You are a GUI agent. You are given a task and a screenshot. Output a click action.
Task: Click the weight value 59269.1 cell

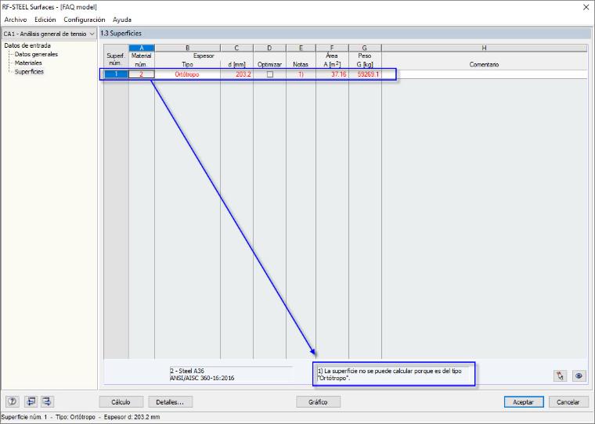point(365,74)
